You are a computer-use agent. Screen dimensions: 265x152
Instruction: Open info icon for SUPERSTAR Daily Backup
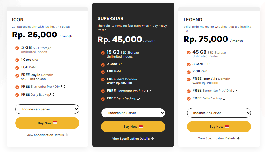[138, 98]
